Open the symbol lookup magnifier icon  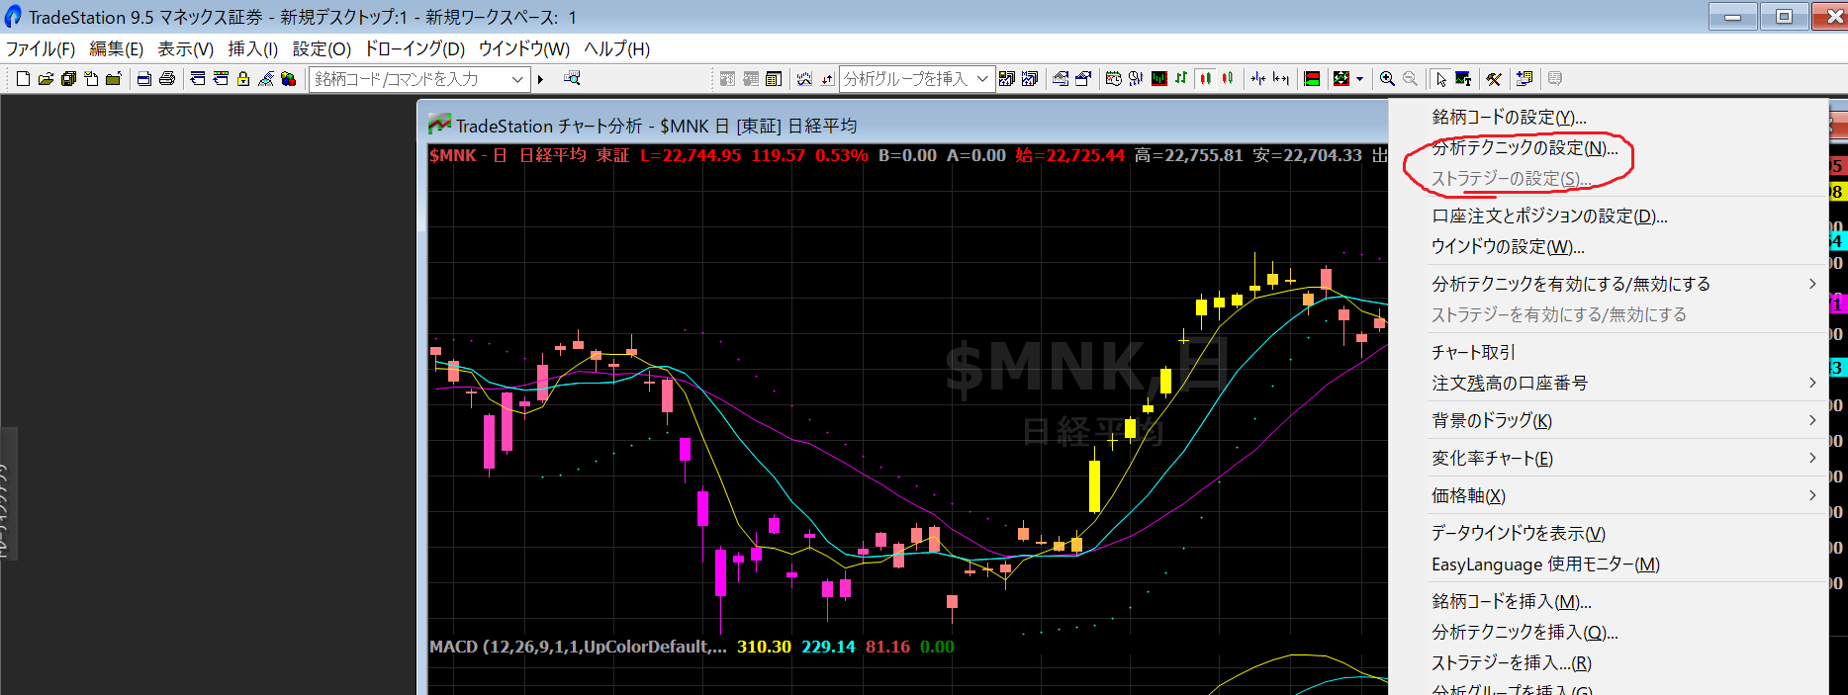pyautogui.click(x=572, y=78)
